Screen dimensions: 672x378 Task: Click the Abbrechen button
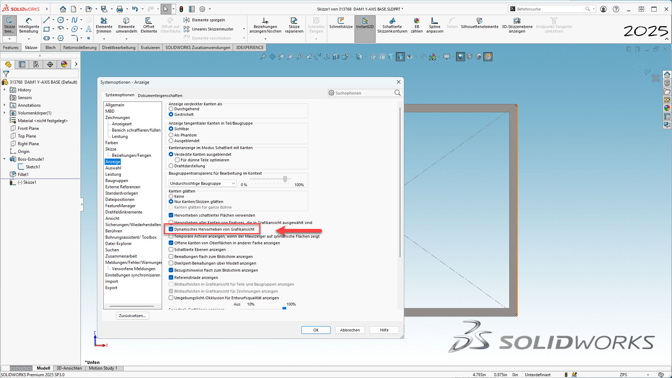[x=350, y=330]
